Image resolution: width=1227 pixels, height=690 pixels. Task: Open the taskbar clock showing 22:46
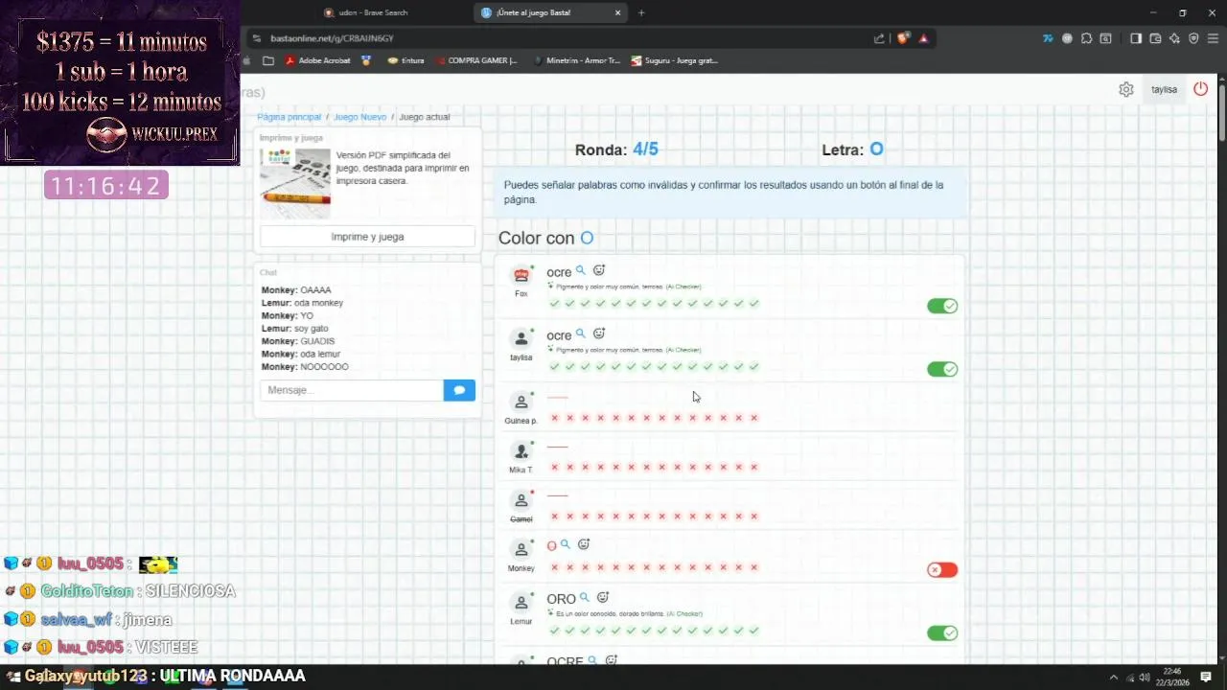(1171, 677)
